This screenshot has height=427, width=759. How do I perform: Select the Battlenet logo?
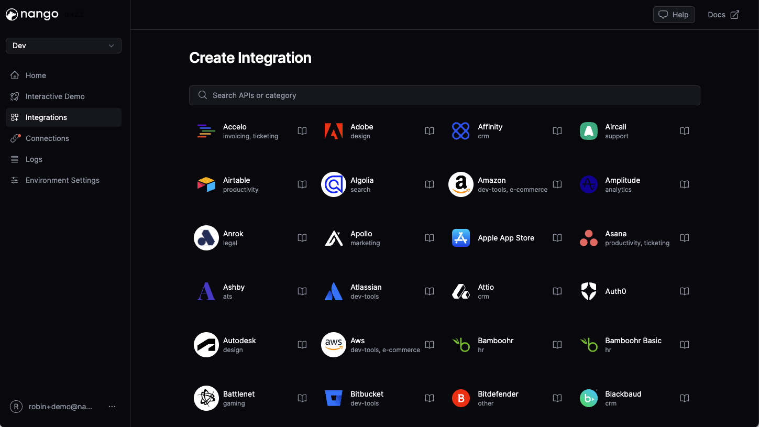[x=206, y=398]
